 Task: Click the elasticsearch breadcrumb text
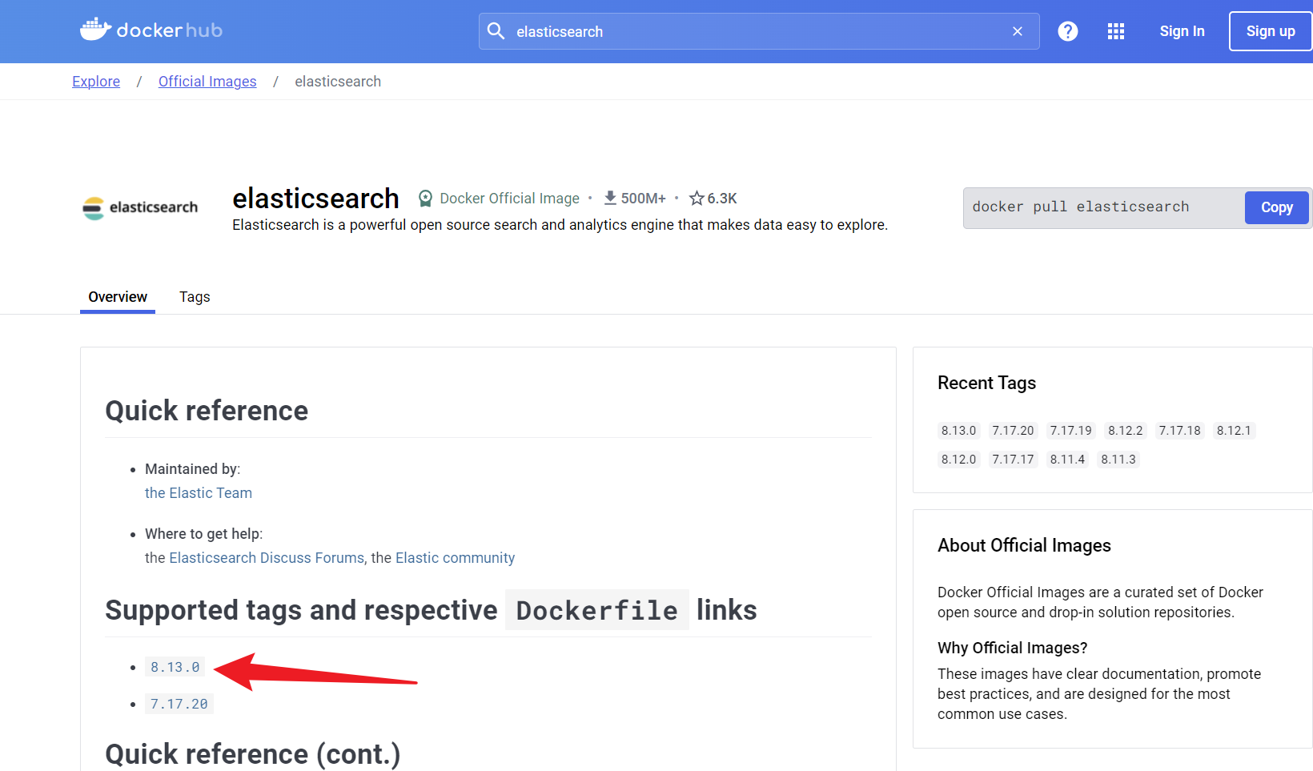tap(338, 82)
